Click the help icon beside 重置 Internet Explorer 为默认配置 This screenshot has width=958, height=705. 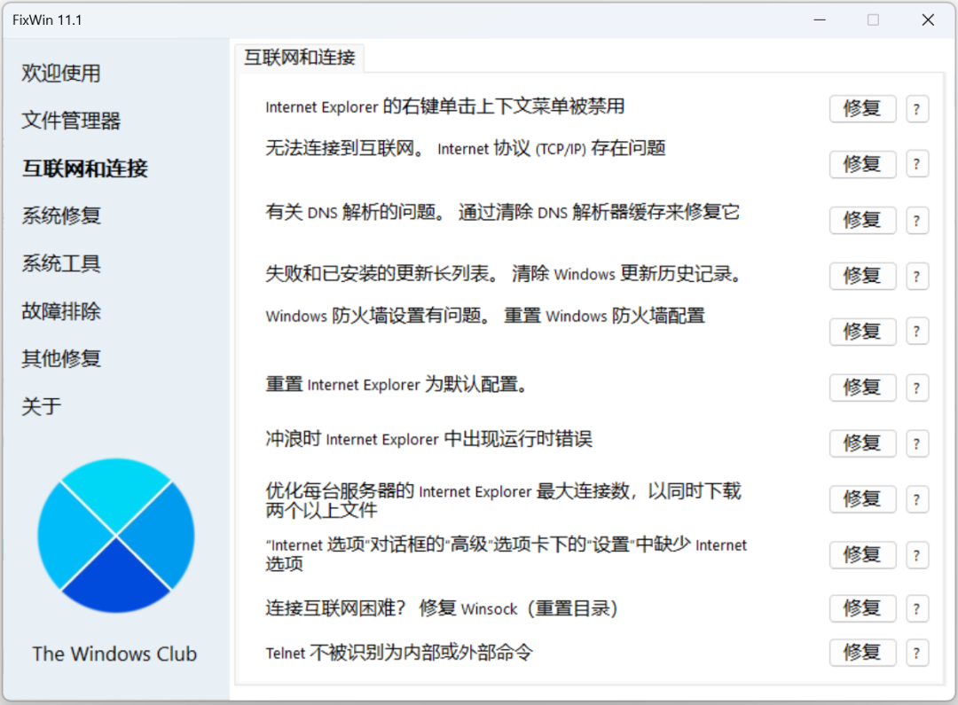point(917,388)
